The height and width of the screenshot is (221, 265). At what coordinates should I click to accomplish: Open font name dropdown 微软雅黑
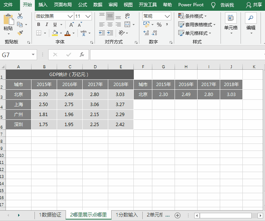(70, 16)
